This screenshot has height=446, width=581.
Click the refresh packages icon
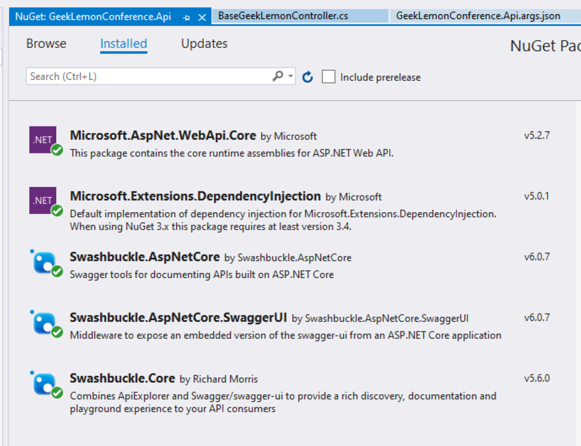[307, 77]
